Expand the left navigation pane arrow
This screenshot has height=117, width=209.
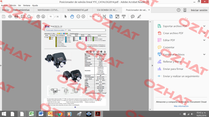pyautogui.click(x=1, y=66)
